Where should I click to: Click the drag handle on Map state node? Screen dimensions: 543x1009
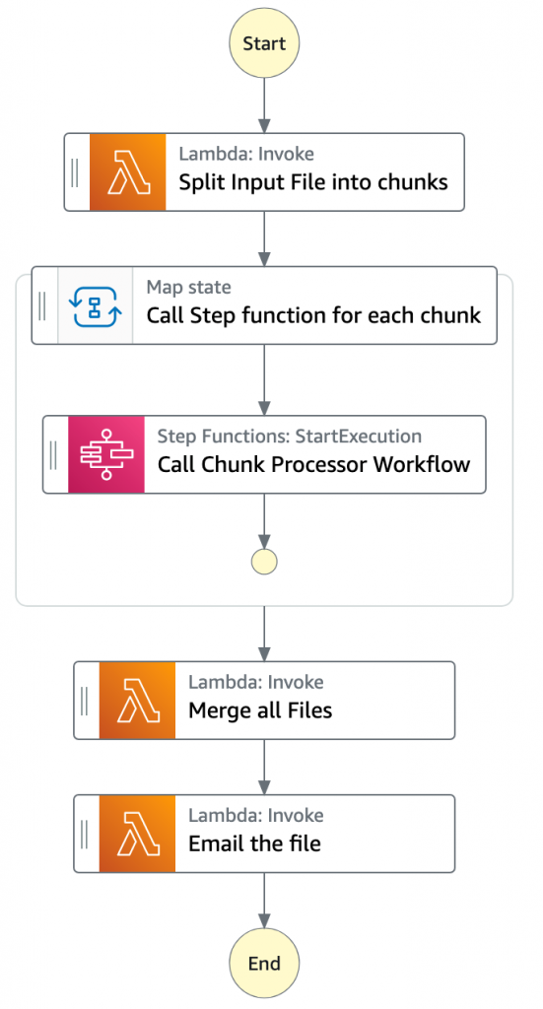(42, 305)
